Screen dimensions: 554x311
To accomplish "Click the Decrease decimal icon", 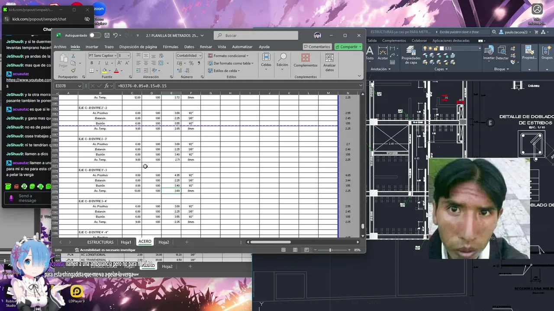I will coord(187,70).
